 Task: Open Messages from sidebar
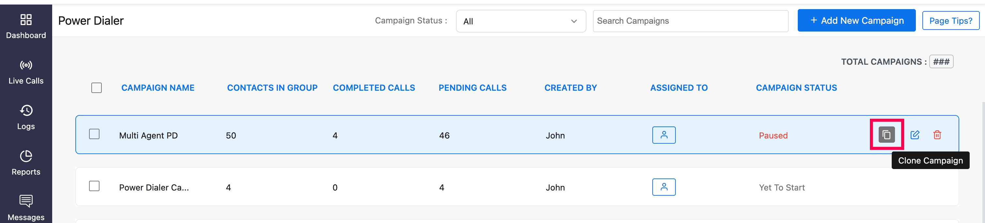(x=26, y=208)
